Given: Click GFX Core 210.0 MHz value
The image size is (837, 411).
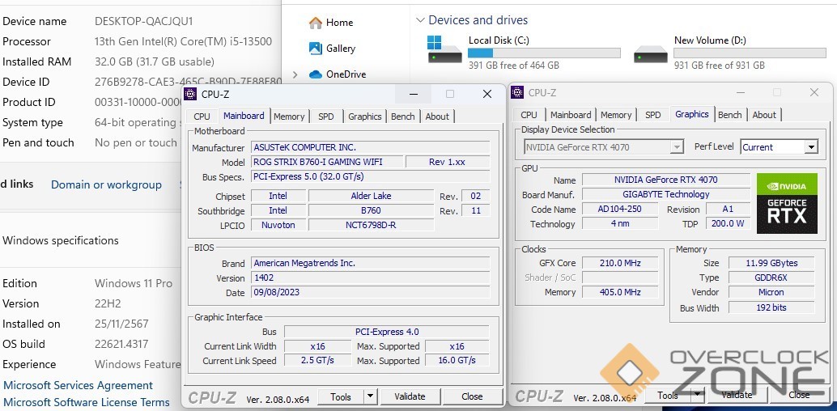Looking at the screenshot, I should click(620, 263).
